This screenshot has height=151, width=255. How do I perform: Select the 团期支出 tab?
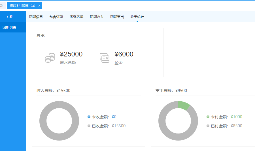[117, 17]
